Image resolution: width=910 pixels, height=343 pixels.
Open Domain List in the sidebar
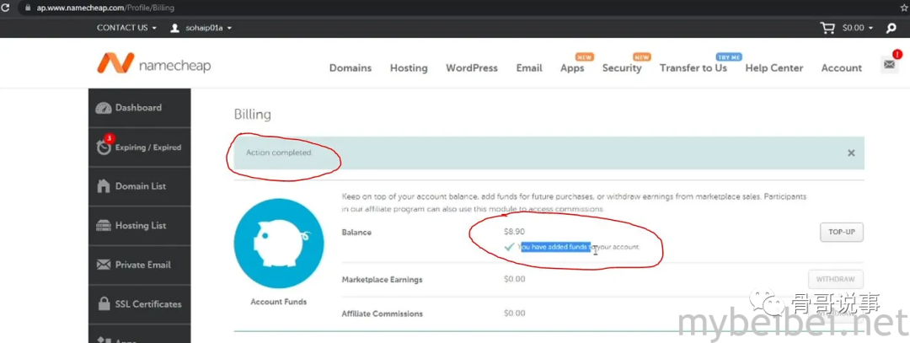click(139, 186)
